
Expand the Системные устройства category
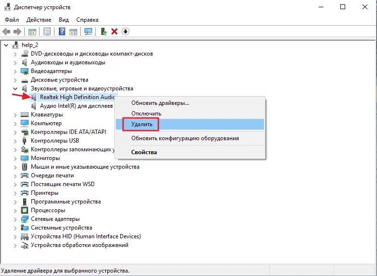click(x=15, y=228)
